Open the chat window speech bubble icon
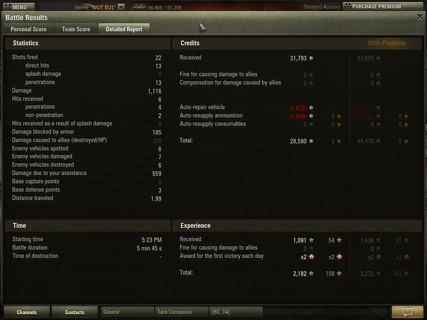The width and height of the screenshot is (427, 320). [407, 312]
